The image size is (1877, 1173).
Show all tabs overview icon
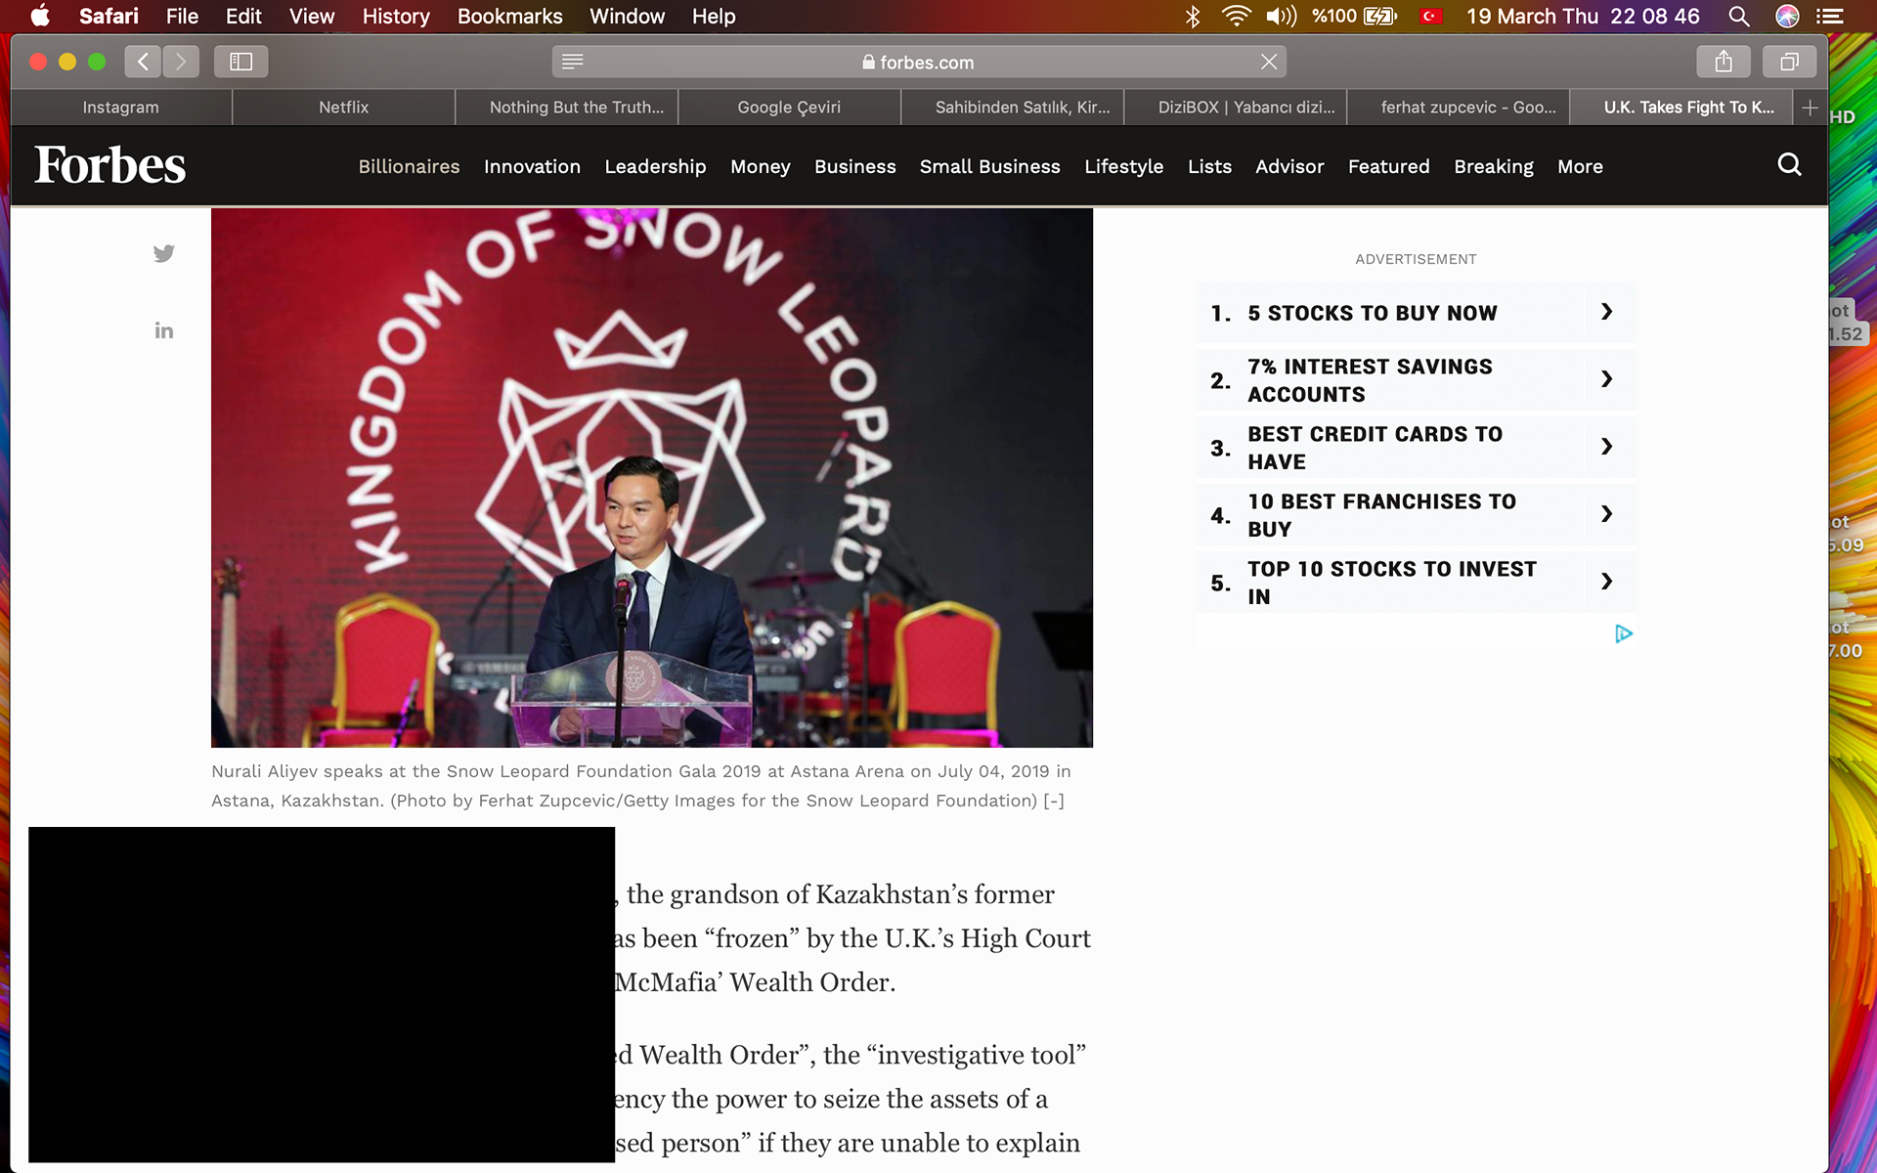[1789, 62]
